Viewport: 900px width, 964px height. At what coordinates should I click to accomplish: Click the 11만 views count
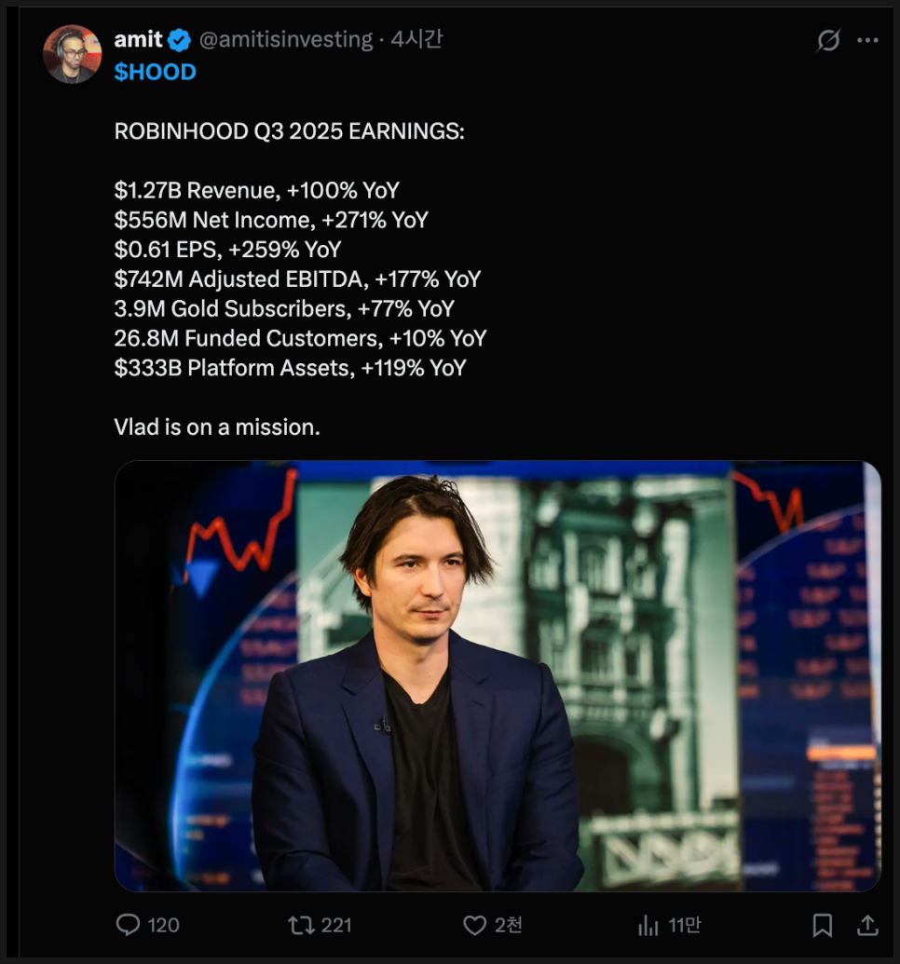(x=685, y=925)
